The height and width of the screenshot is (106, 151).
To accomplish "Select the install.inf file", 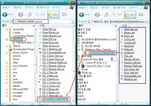I will click(x=129, y=52).
